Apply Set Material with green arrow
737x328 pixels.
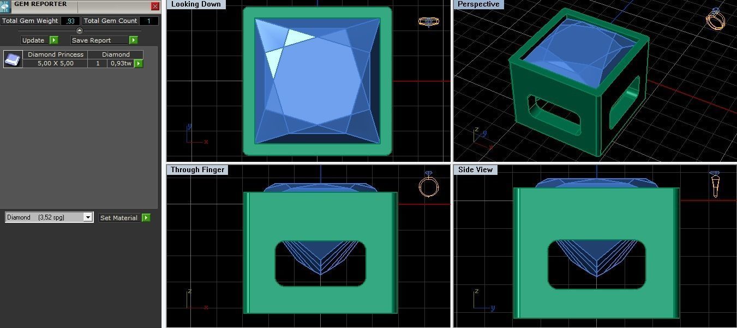146,218
